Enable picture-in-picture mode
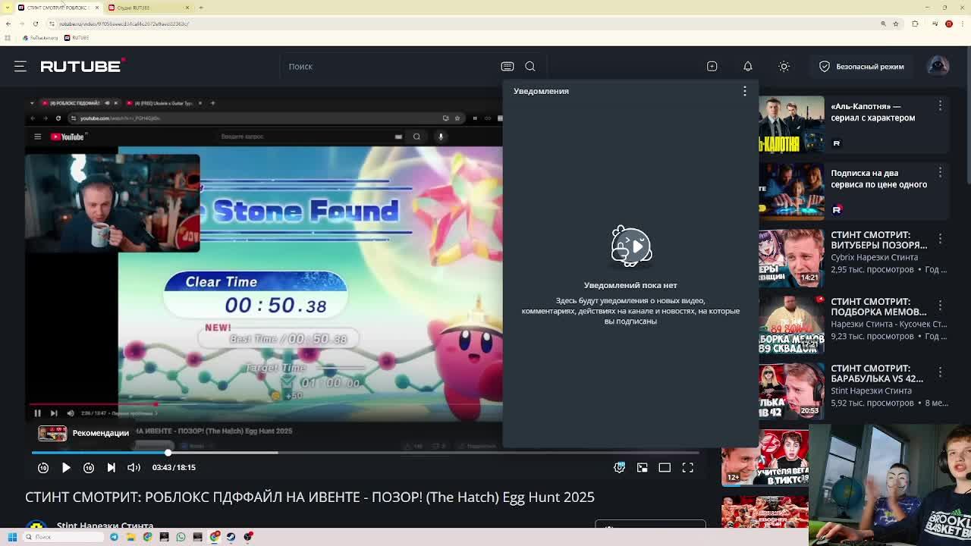 [x=643, y=468]
